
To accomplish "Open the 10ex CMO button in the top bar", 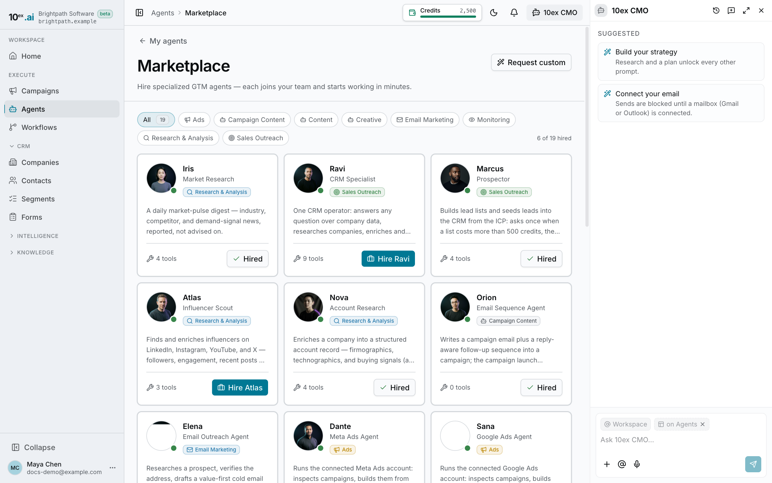I will (x=554, y=13).
